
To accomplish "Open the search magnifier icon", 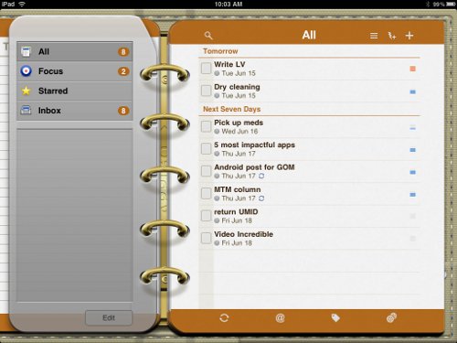I will [x=208, y=36].
